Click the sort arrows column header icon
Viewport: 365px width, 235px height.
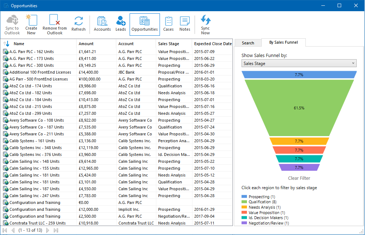coord(6,44)
